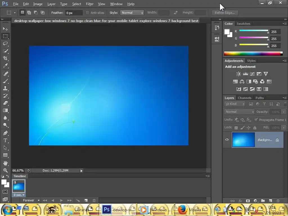Viewport: 288px width, 216px height.
Task: Switch to the Channels tab
Action: 244,98
